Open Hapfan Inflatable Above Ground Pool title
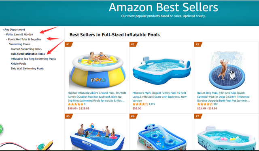This screenshot has width=259, height=151. 97,97
